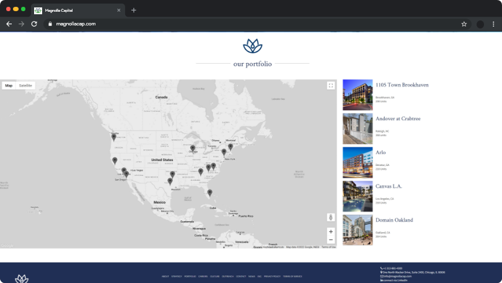502x283 pixels.
Task: Click the map Terms of Use link
Action: [x=329, y=247]
